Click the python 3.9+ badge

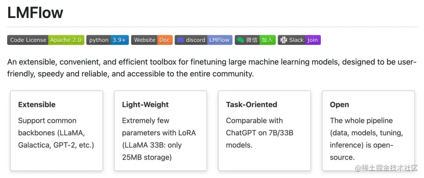[107, 40]
